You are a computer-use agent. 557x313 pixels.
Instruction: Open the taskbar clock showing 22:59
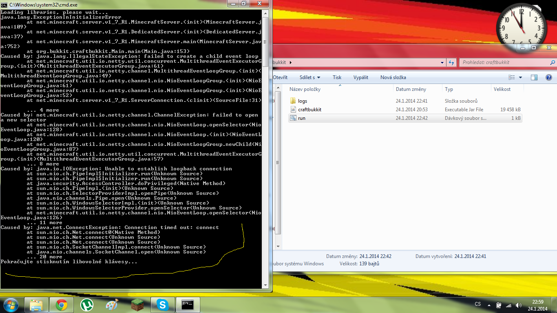pos(538,305)
